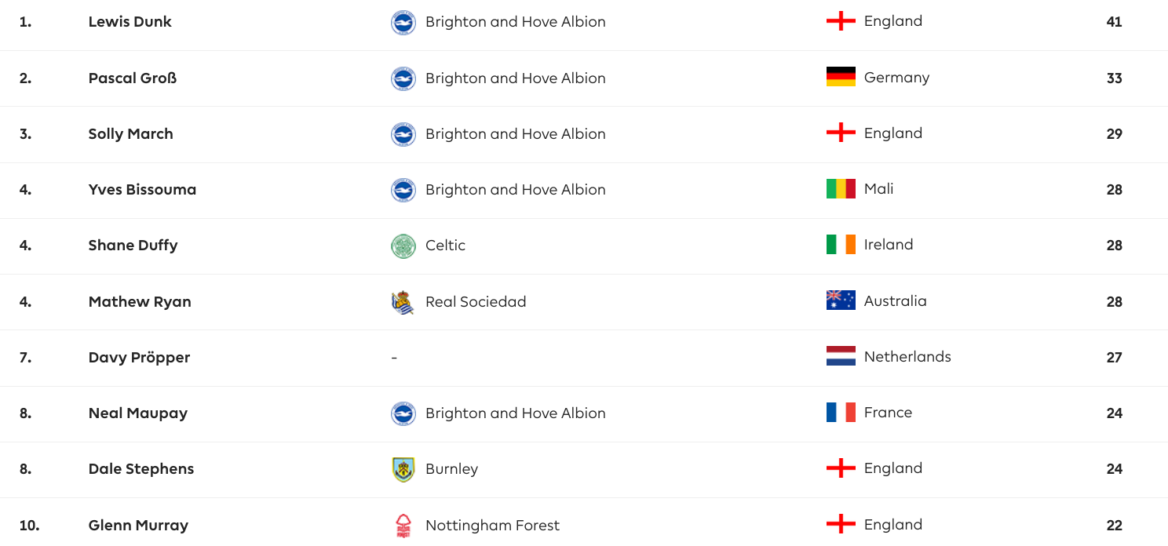The image size is (1168, 546).
Task: Click Brighton crest beside Lewis Dunk
Action: (403, 23)
